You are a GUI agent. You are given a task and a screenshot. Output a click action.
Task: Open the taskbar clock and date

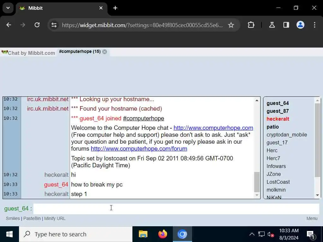pos(289,234)
